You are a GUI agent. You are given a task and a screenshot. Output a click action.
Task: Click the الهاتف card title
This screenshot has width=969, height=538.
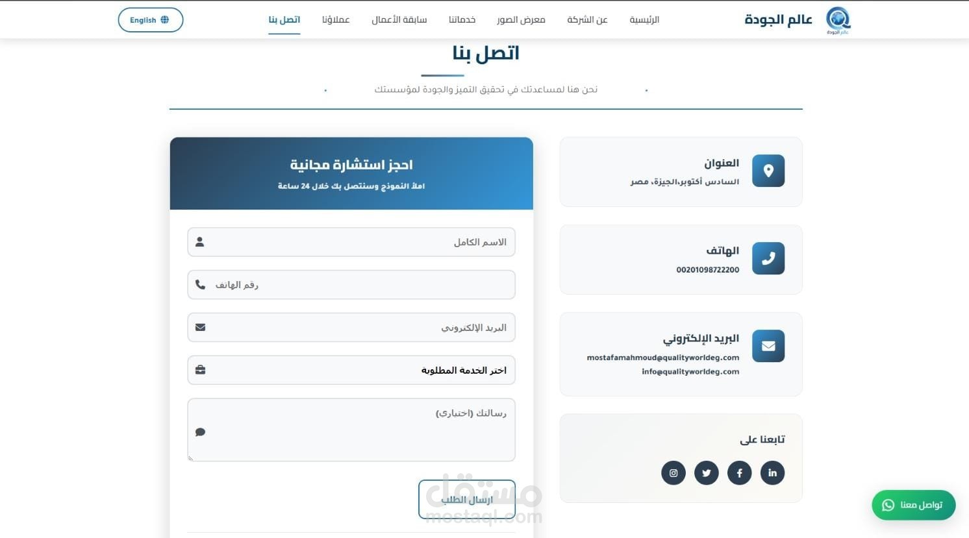pos(722,251)
